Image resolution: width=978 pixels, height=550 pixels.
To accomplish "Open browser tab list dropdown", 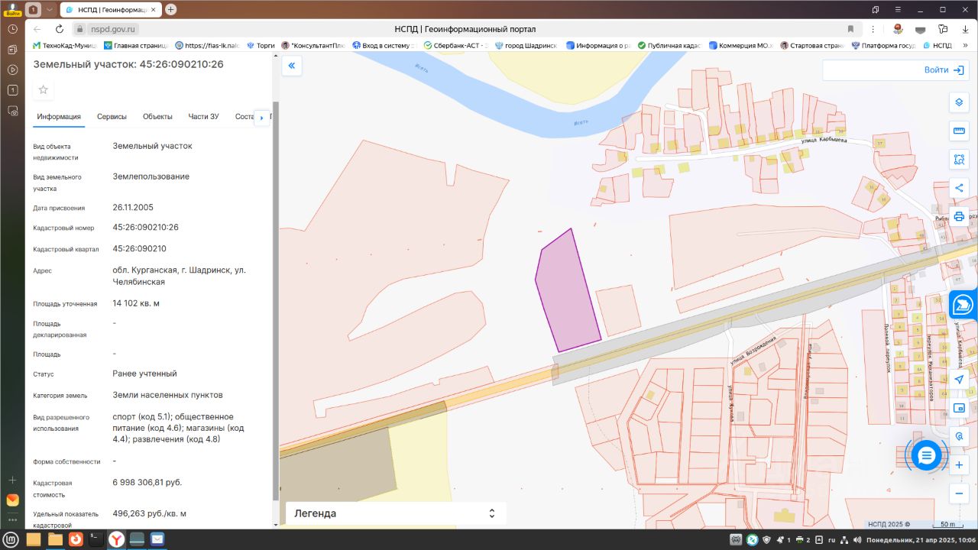I will pyautogui.click(x=50, y=9).
